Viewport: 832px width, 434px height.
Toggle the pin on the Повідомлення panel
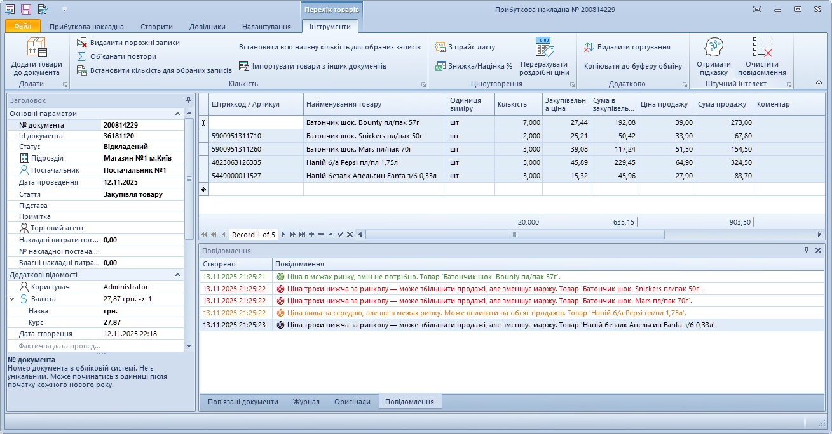click(807, 251)
